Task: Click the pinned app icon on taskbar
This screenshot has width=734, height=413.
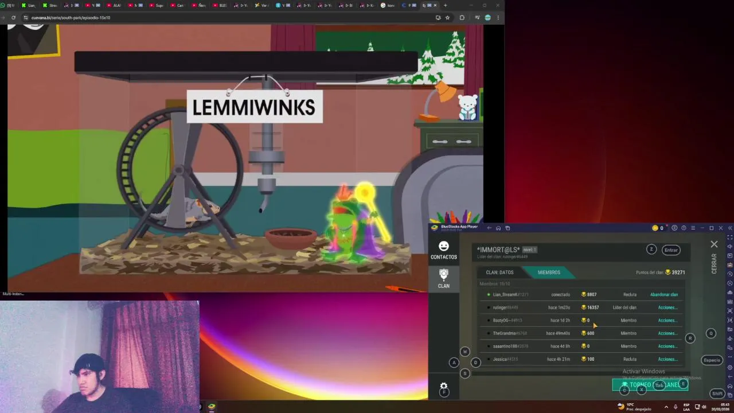Action: click(212, 407)
